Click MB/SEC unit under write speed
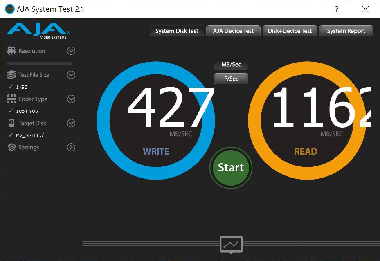This screenshot has width=380, height=261. coord(181,134)
